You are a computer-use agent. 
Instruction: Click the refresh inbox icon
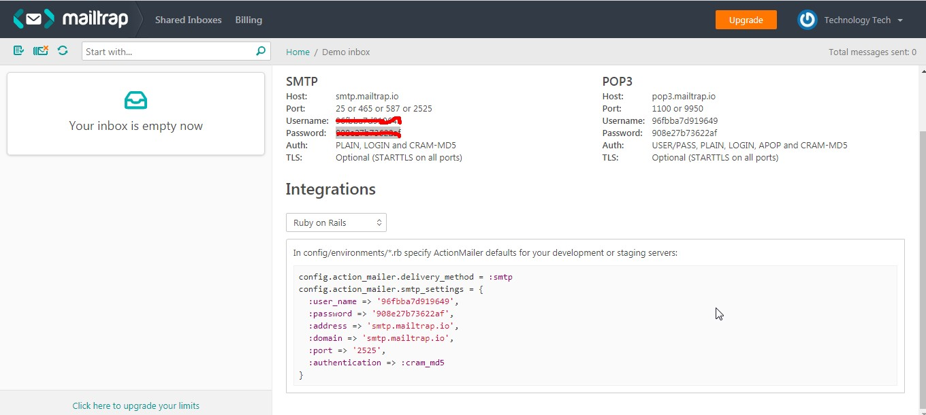(63, 50)
